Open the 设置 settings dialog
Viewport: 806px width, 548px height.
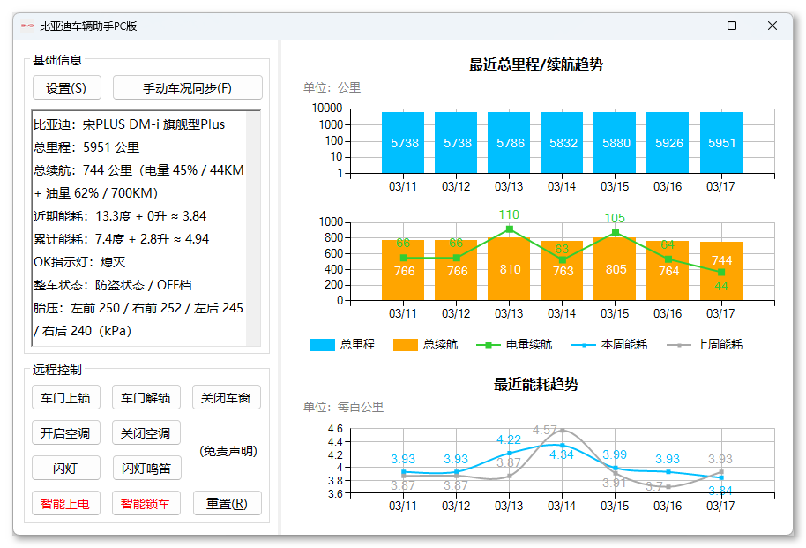(65, 87)
